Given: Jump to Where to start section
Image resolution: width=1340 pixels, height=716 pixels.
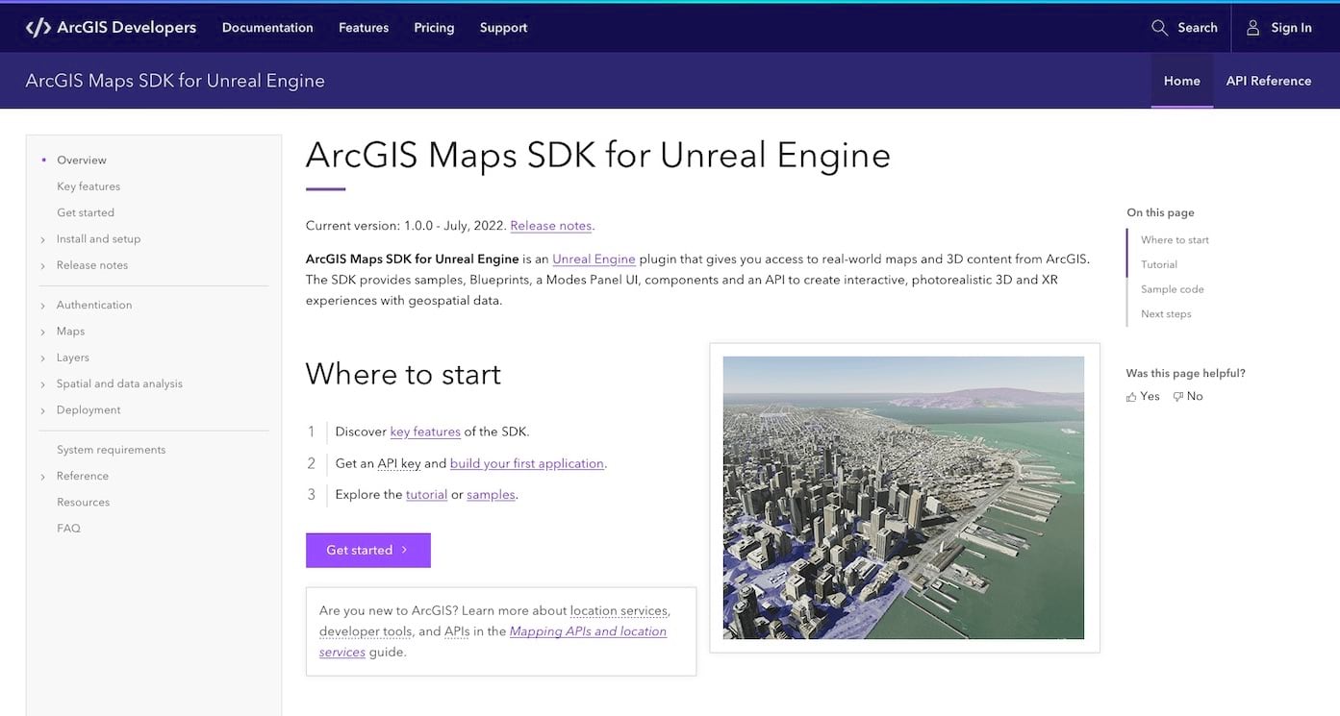Looking at the screenshot, I should pos(1176,240).
